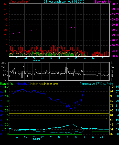Image resolution: width=119 pixels, height=145 pixels.
Task: Click the 18 hour label under the wind graph
Action: tap(84, 58)
